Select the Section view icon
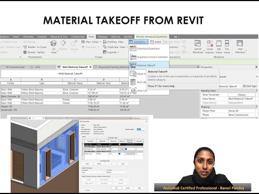The image size is (259, 194). (x=63, y=44)
